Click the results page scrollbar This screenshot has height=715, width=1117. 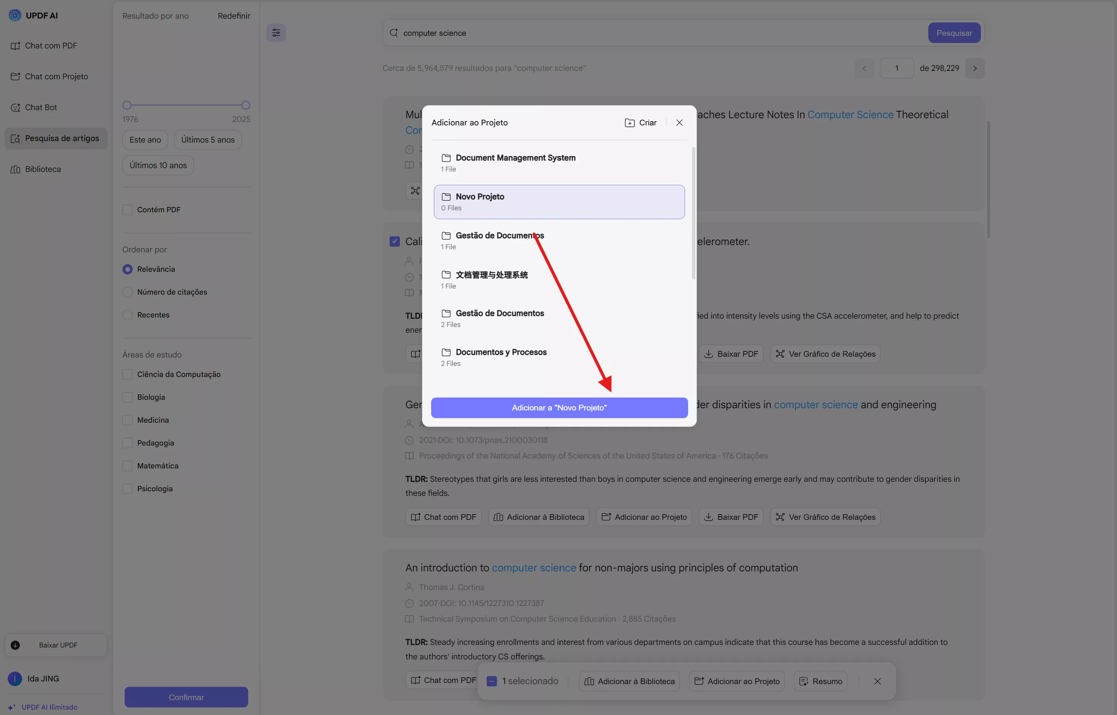click(x=989, y=179)
